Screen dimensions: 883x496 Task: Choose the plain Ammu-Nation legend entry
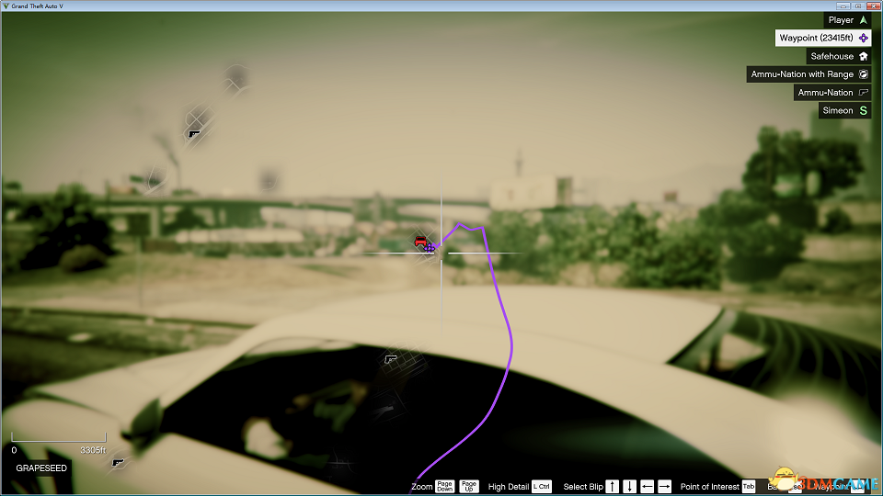coord(832,92)
